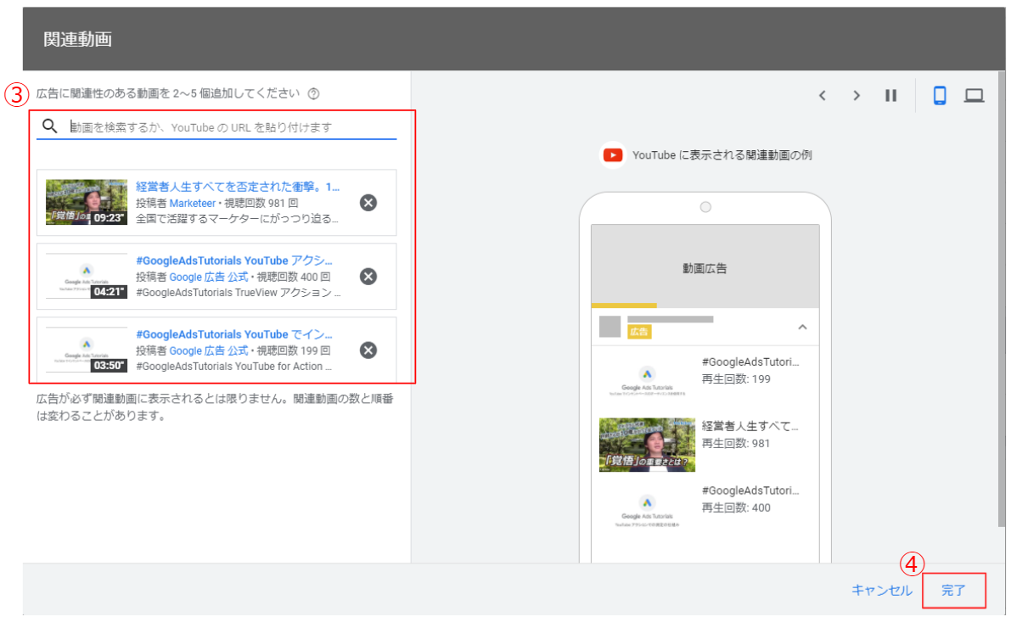Click the search magnifier icon

click(50, 126)
